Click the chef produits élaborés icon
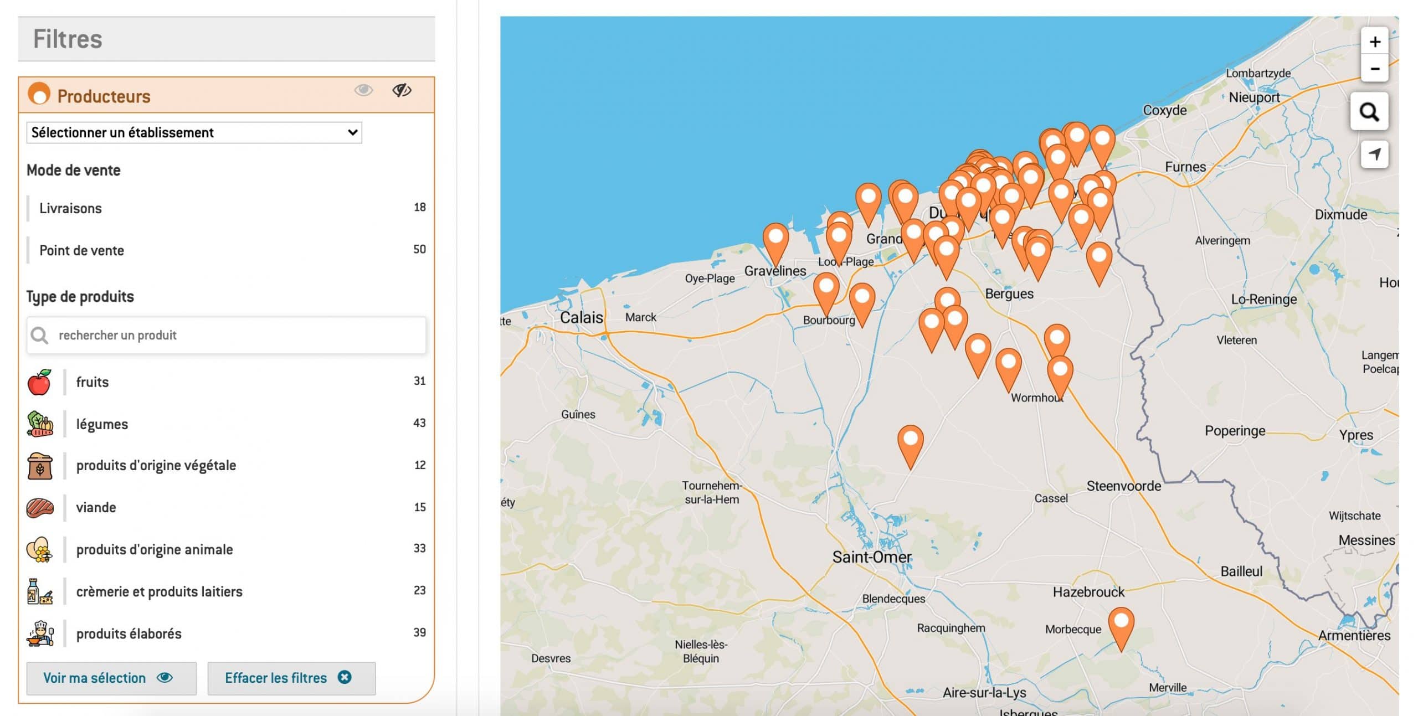The image size is (1418, 716). [x=40, y=633]
